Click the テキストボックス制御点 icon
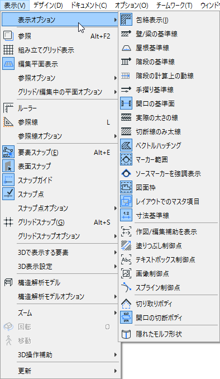The height and width of the screenshot is (379, 220). click(126, 259)
